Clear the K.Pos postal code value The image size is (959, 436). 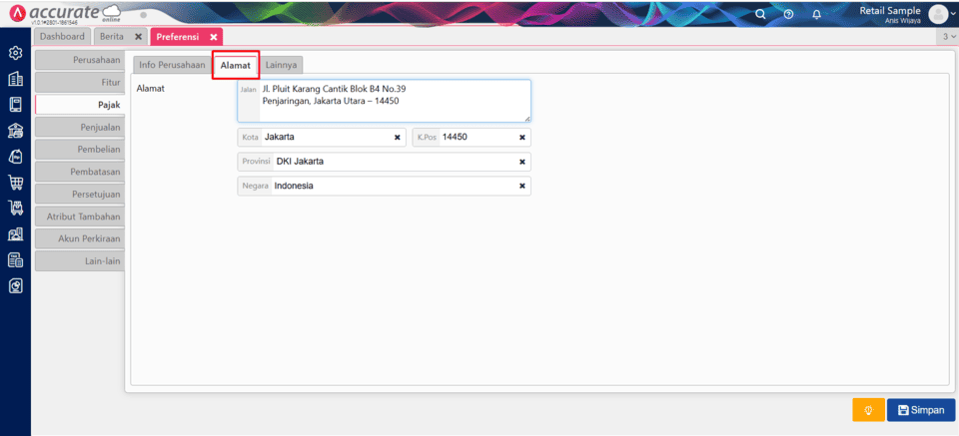pyautogui.click(x=521, y=138)
